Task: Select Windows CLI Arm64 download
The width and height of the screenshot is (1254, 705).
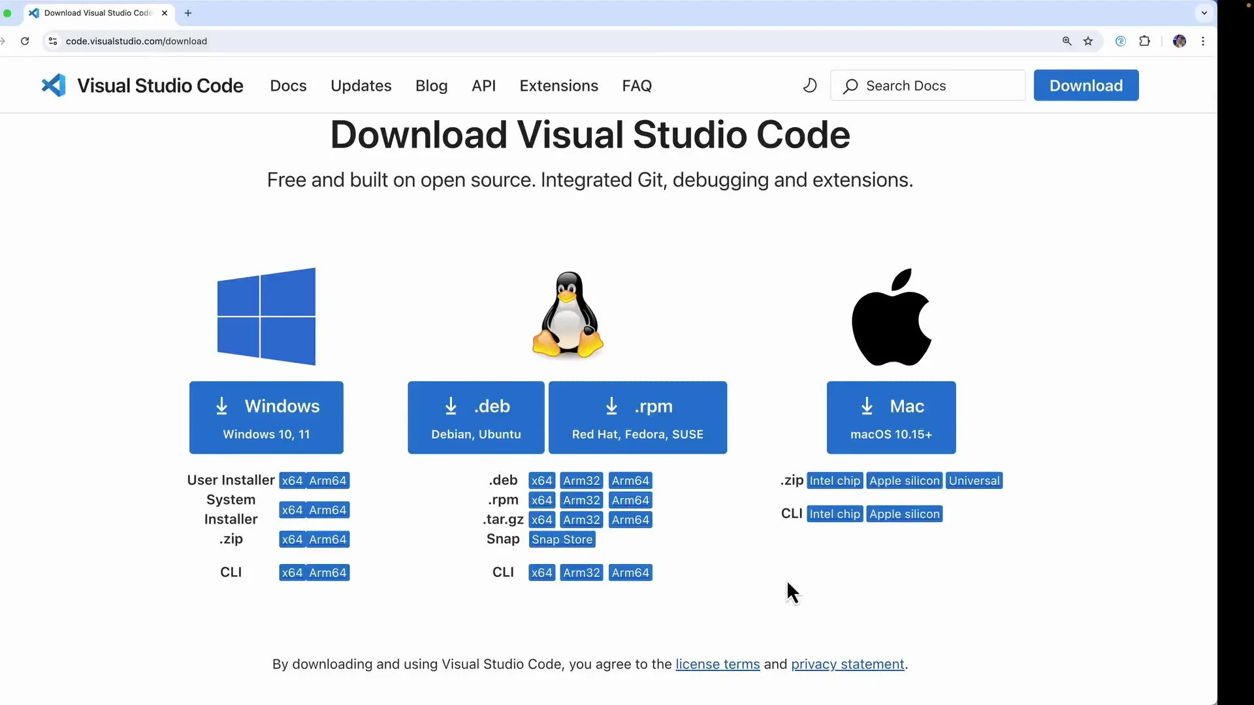Action: pos(328,572)
